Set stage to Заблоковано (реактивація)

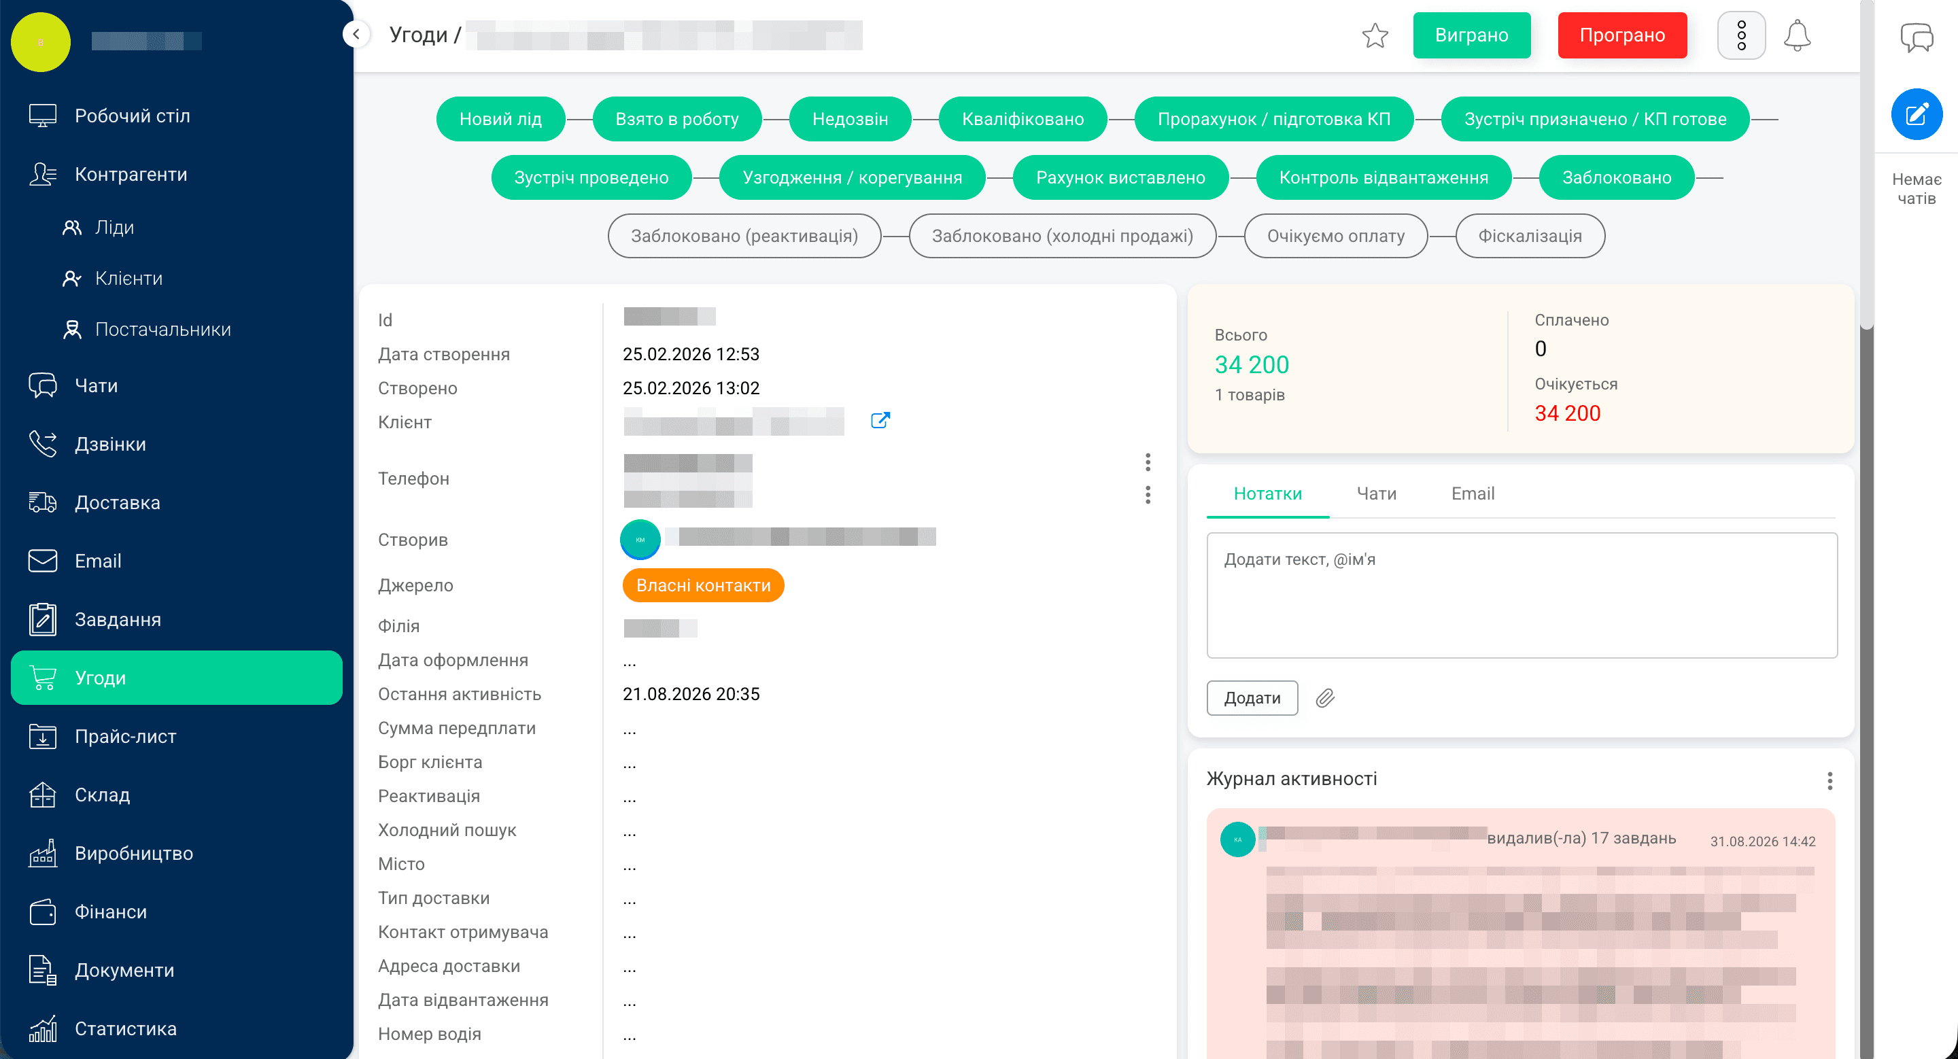click(x=744, y=237)
